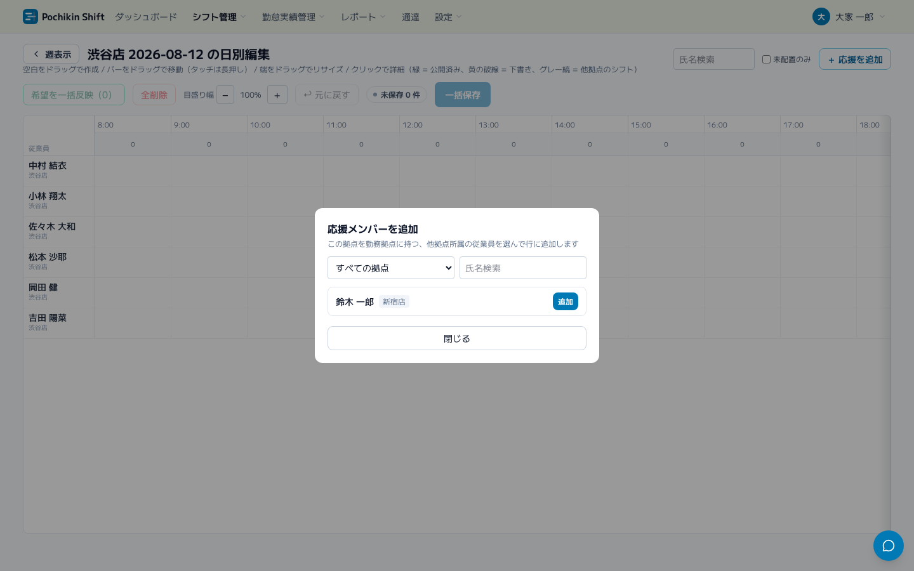The width and height of the screenshot is (914, 571).
Task: Expand the シフト管理 menu
Action: 219,17
